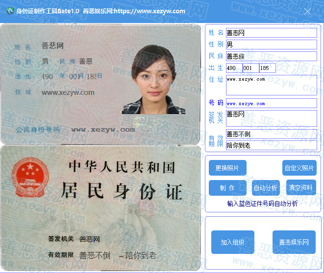The image size is (324, 273).
Task: Click the blue 号码 ID number field
Action: pos(271,103)
